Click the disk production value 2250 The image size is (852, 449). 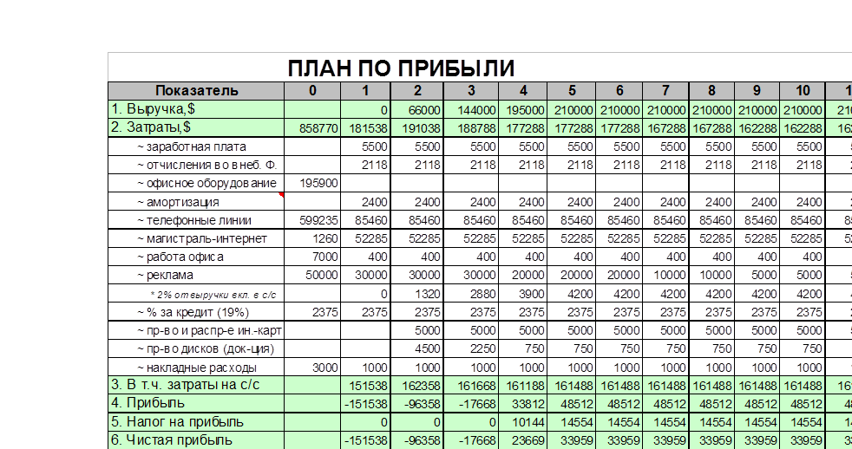tap(471, 349)
